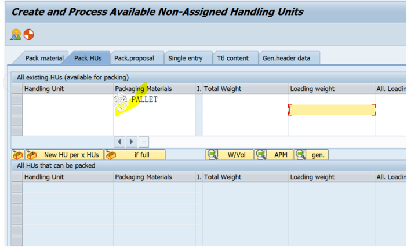Click first Handling Unit cell in existing HUs table
This screenshot has height=247, width=407.
tap(68, 99)
